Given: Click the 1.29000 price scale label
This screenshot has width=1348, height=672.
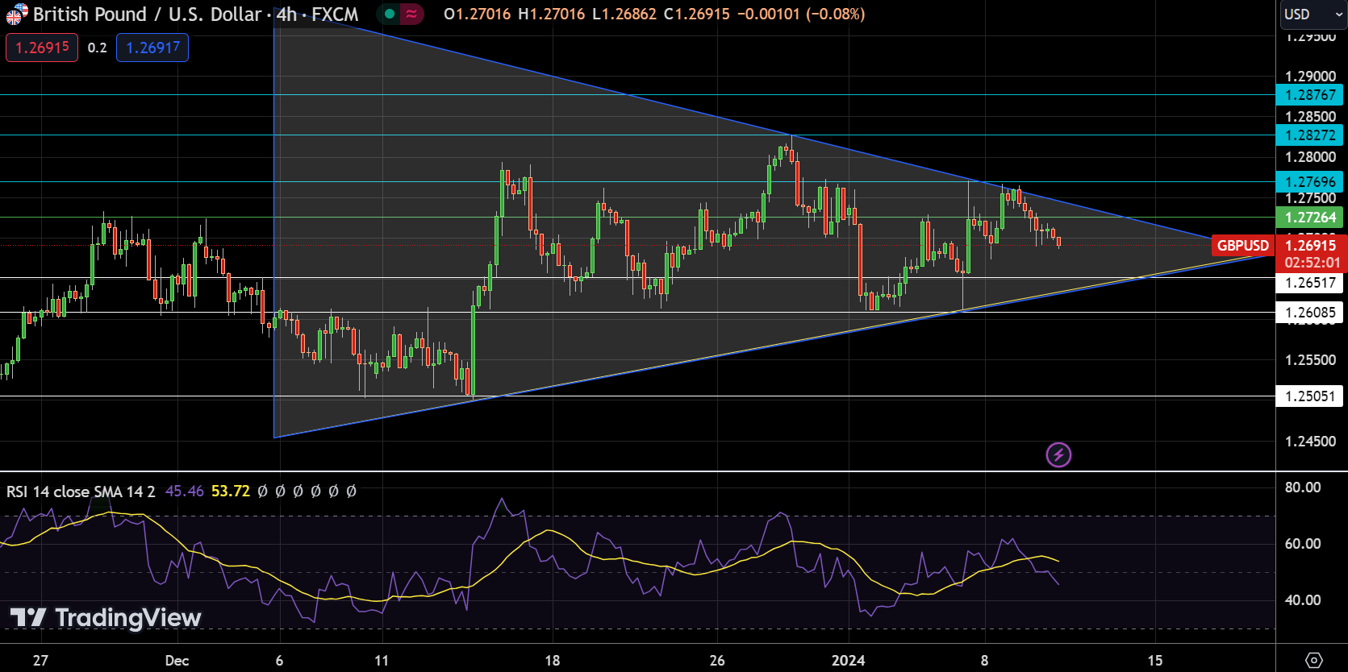Looking at the screenshot, I should (1310, 77).
